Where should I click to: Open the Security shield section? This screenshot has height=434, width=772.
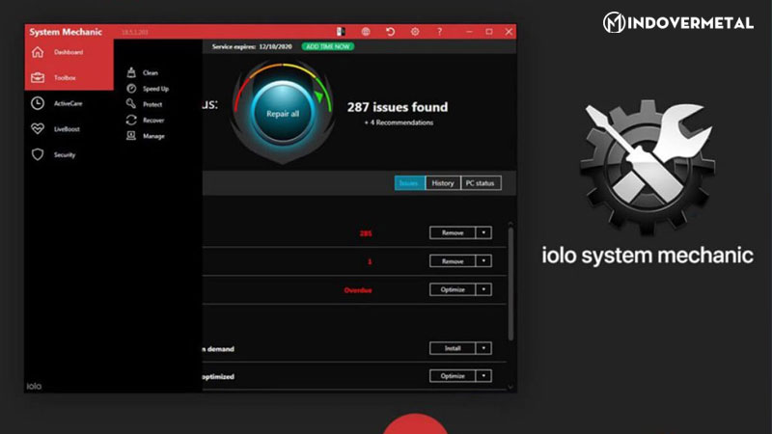click(x=38, y=154)
